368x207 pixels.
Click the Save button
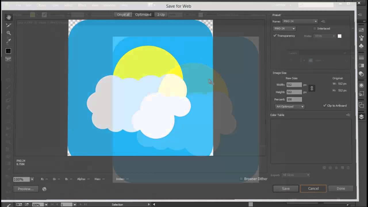286,189
